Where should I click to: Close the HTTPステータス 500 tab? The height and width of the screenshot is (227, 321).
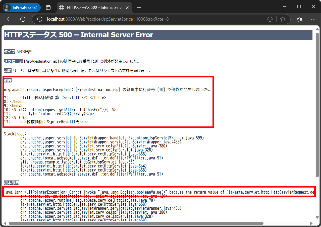(127, 8)
